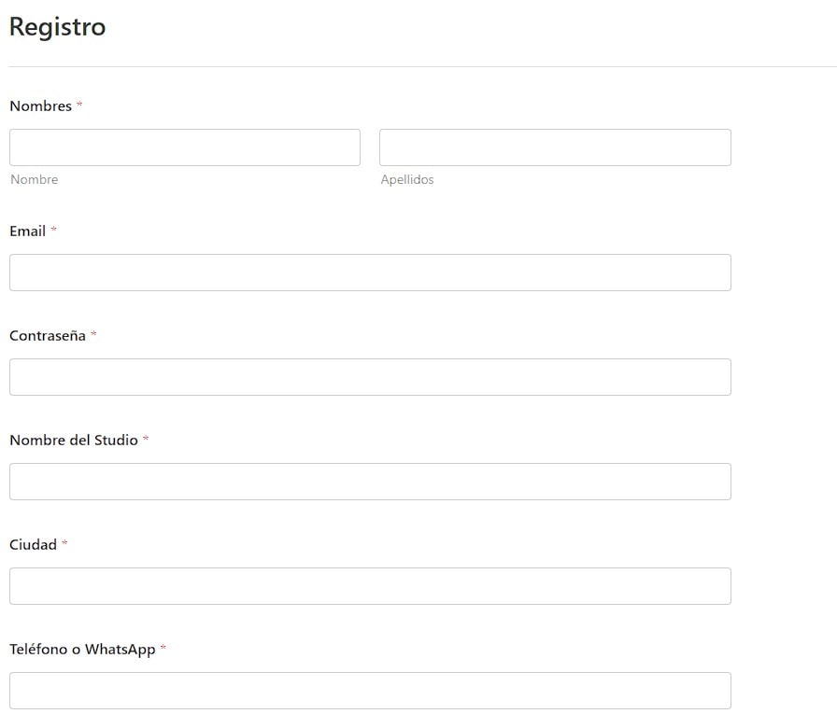Viewport: 837px width, 728px height.
Task: Click the Ciudad input field
Action: 370,585
